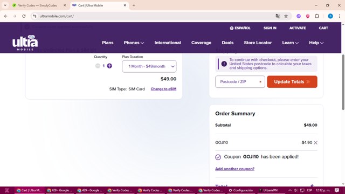Click the Ultra Mobile logo
Screen dimensions: 345x194
pyautogui.click(x=25, y=43)
